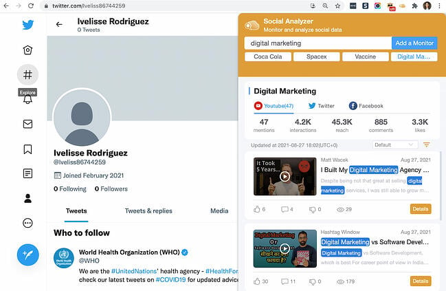Select the Spacex monitor chip
The image size is (446, 291).
point(316,57)
